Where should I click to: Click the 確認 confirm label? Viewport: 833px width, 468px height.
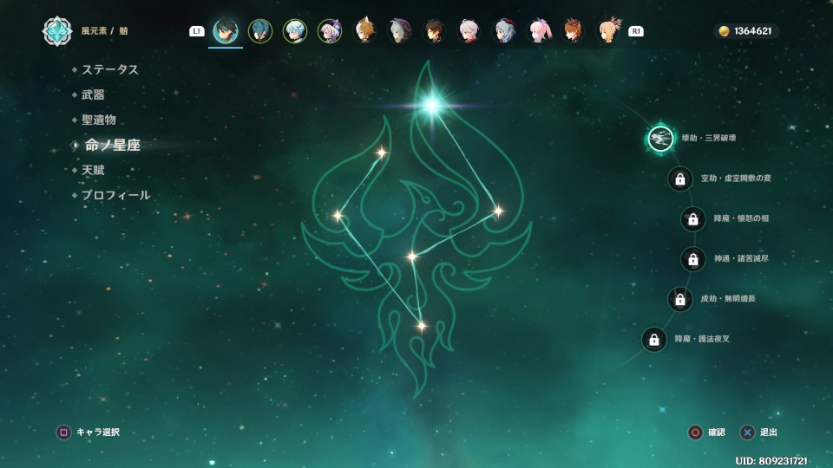[716, 432]
